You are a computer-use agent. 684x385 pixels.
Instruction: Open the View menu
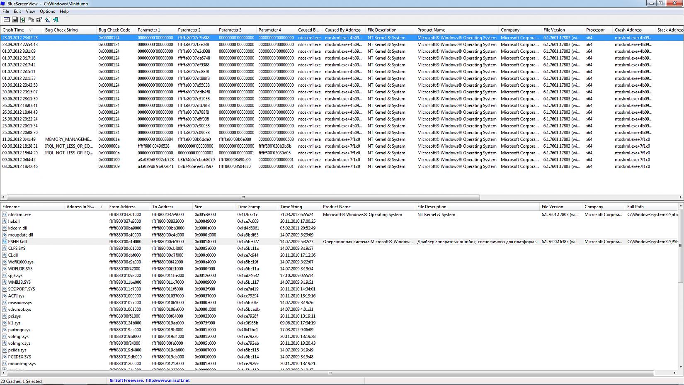tap(30, 11)
